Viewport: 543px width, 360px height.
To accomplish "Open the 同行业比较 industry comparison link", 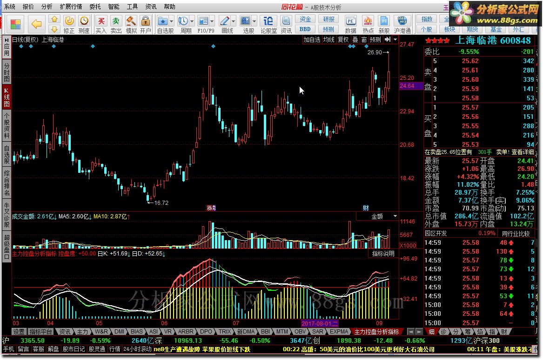I will [516, 234].
